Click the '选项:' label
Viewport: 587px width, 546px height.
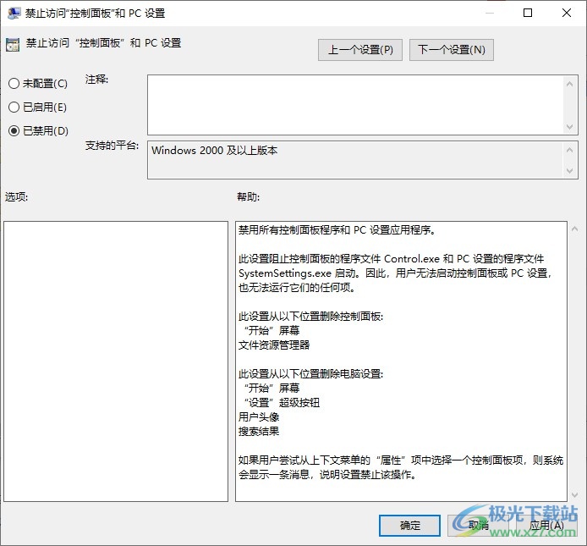pyautogui.click(x=16, y=196)
